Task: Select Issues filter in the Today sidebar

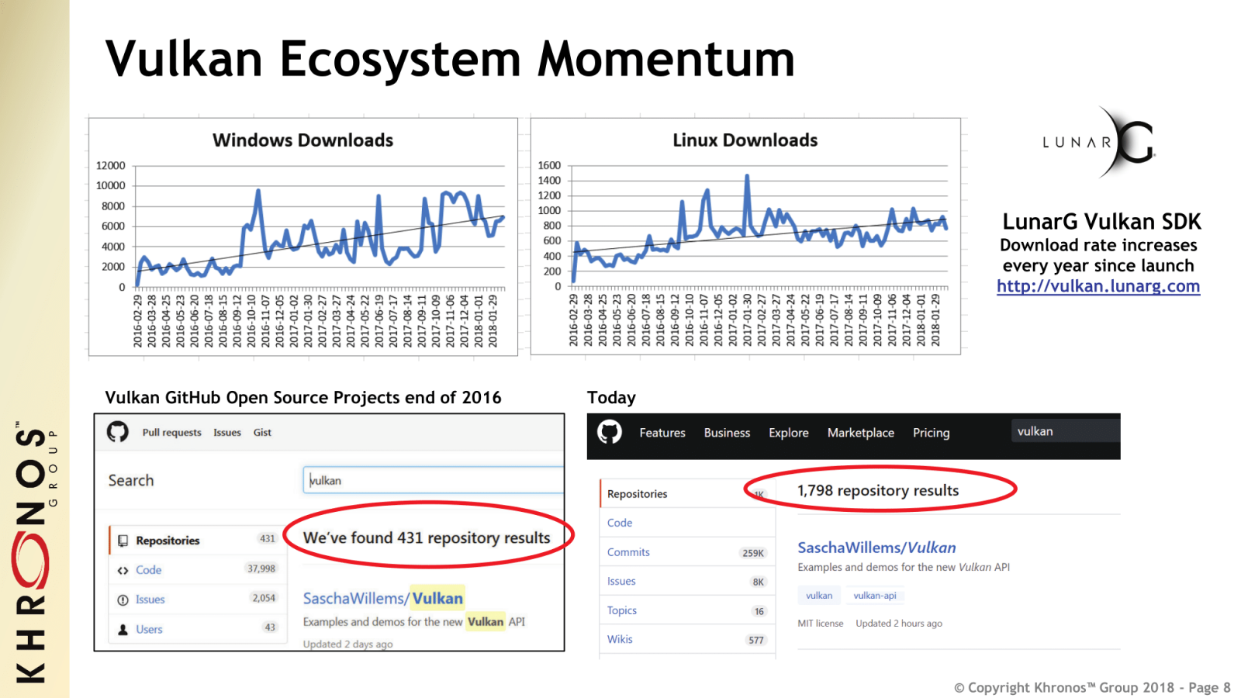Action: (x=687, y=581)
